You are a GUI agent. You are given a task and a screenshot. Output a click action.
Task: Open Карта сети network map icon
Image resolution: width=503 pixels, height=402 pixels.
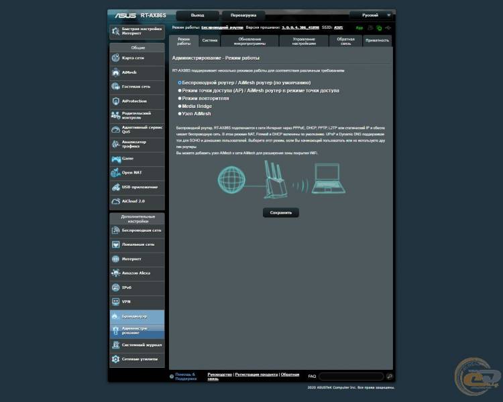point(115,58)
